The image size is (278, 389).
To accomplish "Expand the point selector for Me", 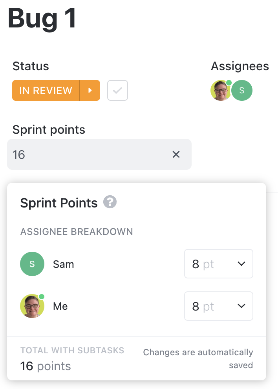I will (x=241, y=306).
